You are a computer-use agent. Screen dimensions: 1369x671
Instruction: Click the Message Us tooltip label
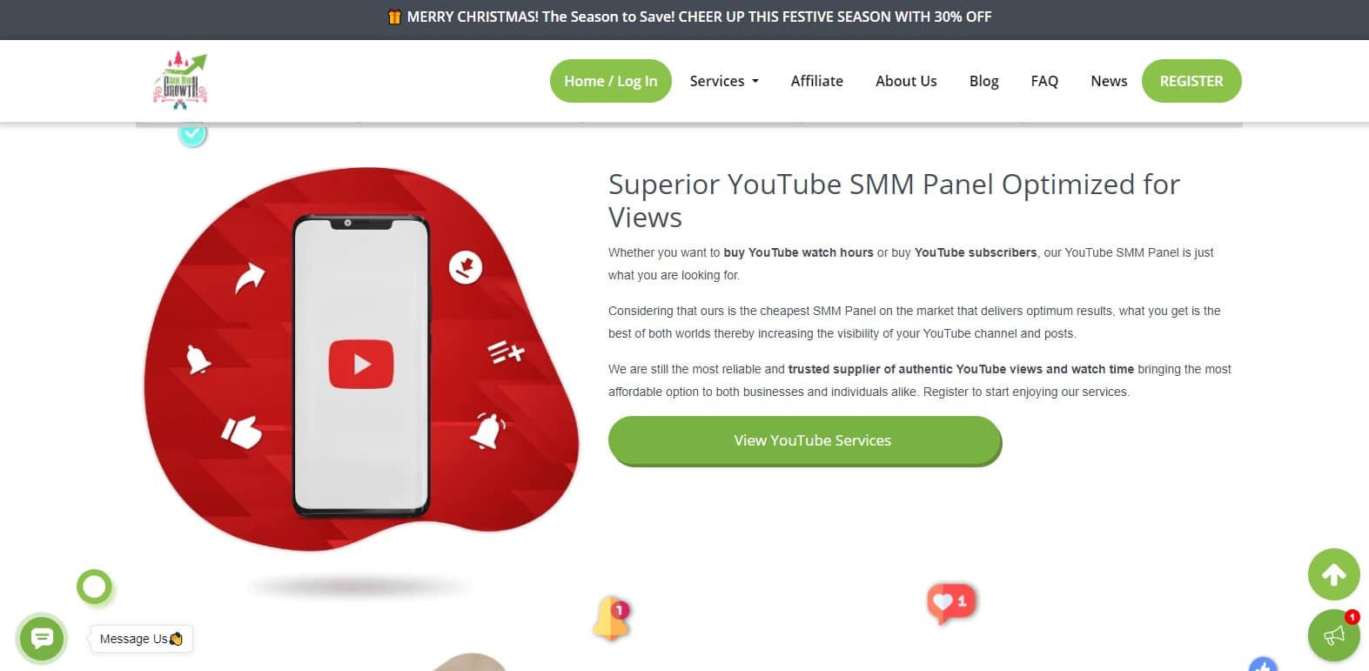tap(141, 639)
